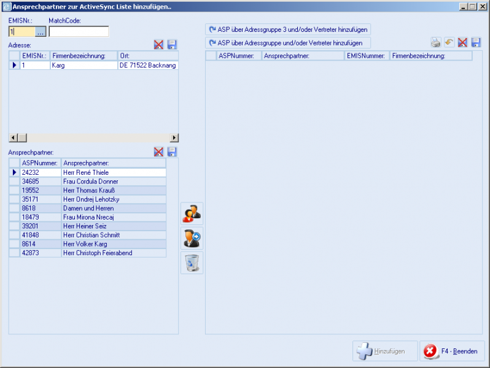Click ASP number 19552 cell
This screenshot has width=490, height=368.
pyautogui.click(x=41, y=190)
